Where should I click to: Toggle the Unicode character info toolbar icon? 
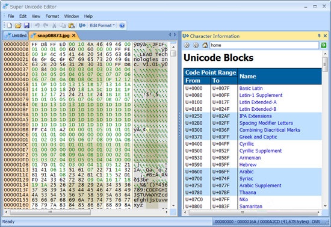click(82, 25)
